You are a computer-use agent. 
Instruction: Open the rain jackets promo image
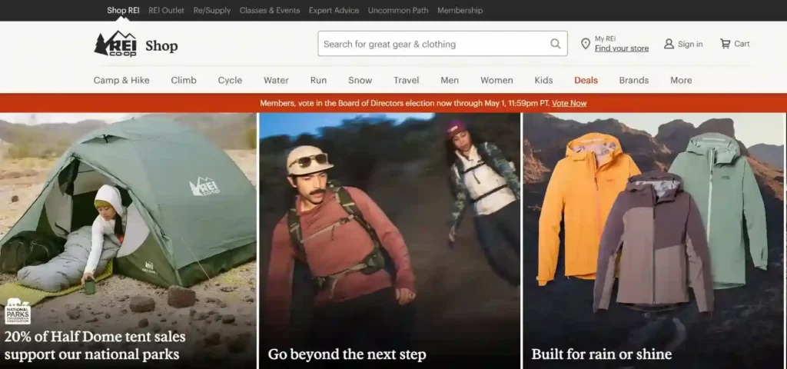click(x=653, y=241)
